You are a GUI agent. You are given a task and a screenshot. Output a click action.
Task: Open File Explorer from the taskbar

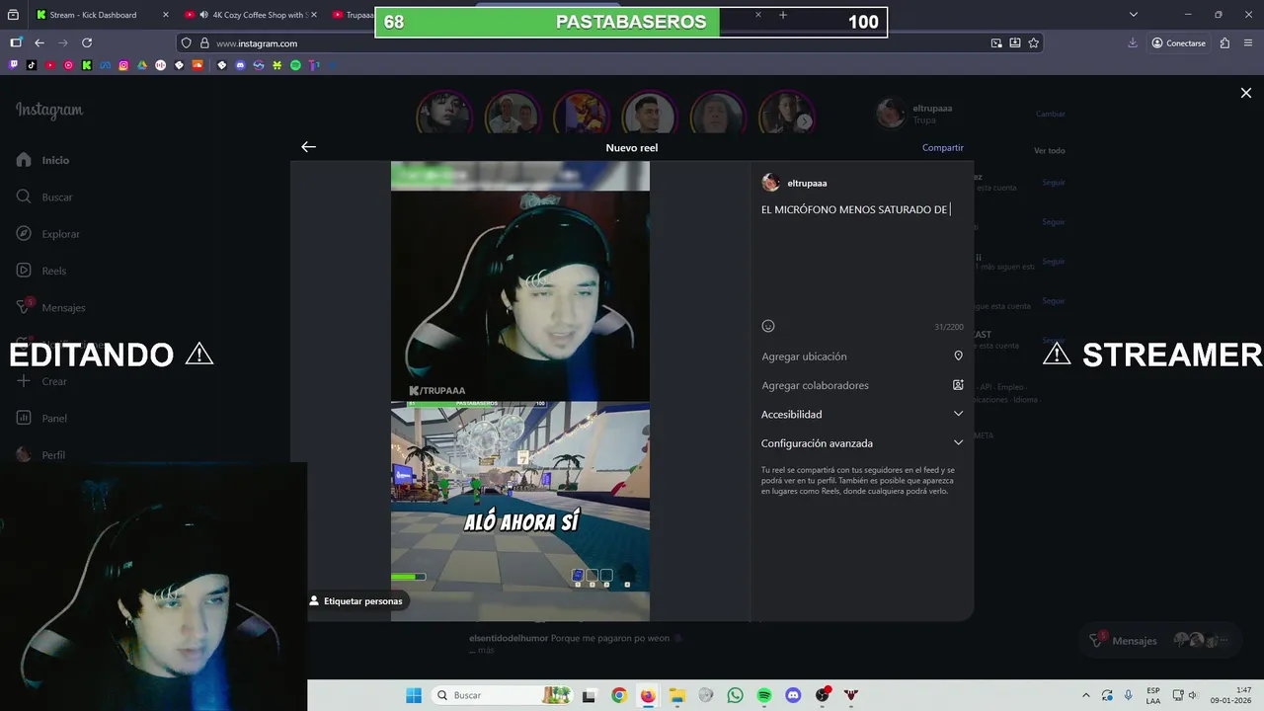(x=676, y=695)
